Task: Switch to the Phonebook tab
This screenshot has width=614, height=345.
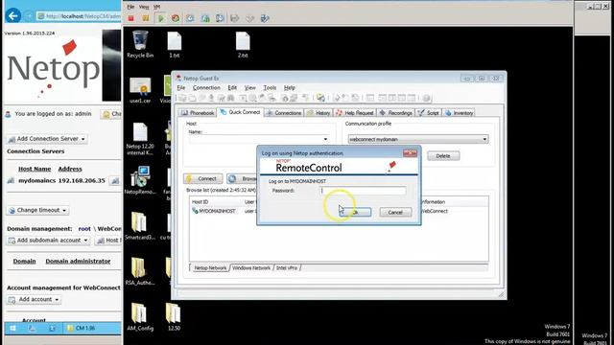Action: click(x=198, y=113)
